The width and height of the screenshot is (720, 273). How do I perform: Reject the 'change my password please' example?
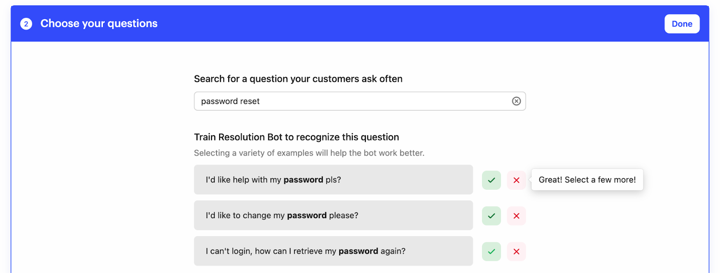point(516,216)
